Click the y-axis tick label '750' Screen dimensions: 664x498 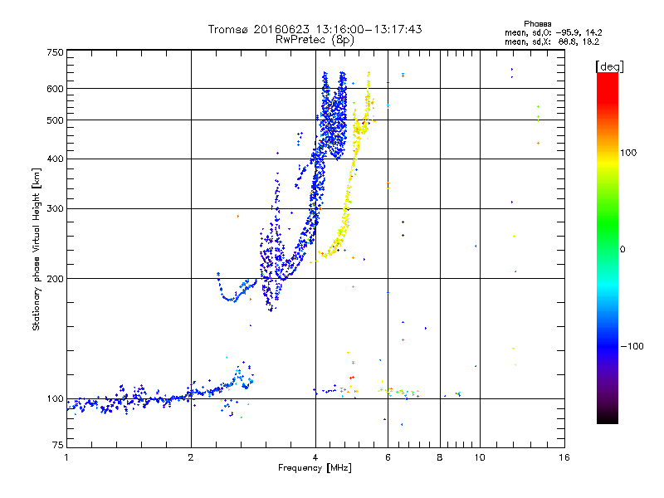click(55, 52)
